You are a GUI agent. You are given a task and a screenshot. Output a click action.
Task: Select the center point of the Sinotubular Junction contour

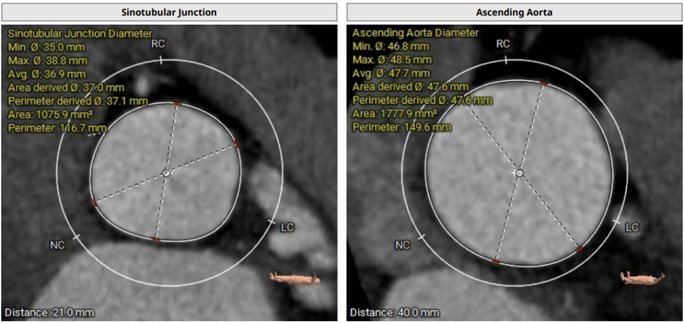pyautogui.click(x=166, y=173)
